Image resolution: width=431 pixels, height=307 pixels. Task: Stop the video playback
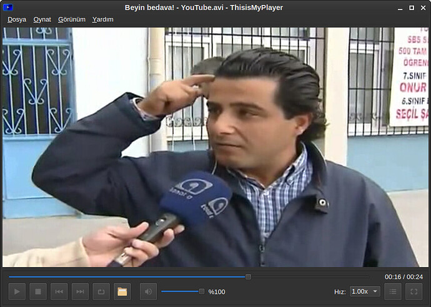pyautogui.click(x=38, y=291)
